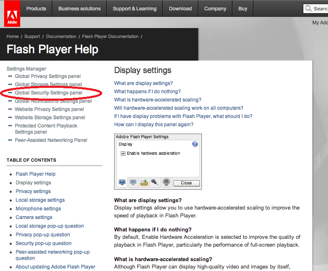The width and height of the screenshot is (328, 271).
Task: Jump to 'What happens if I do nothing?'
Action: (x=147, y=92)
